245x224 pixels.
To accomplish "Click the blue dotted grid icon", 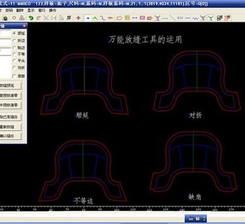I will click(x=180, y=18).
